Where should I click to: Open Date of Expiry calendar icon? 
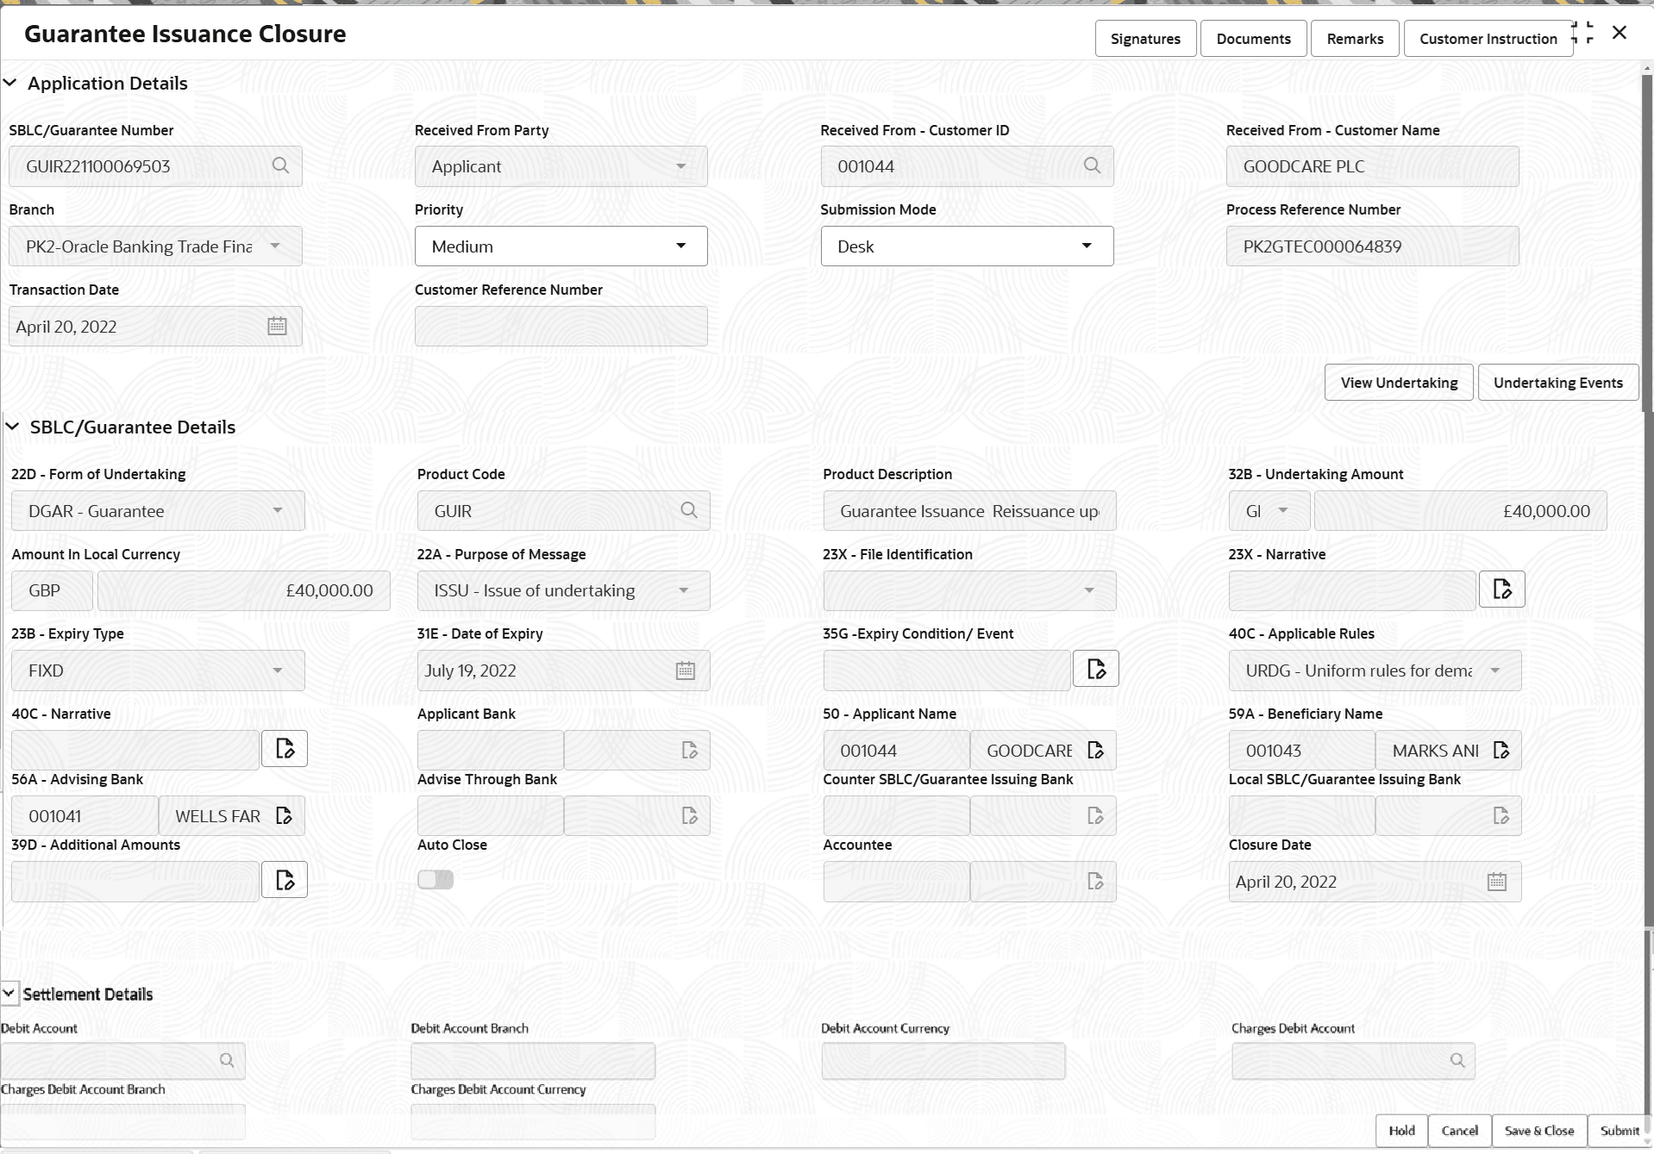tap(685, 671)
